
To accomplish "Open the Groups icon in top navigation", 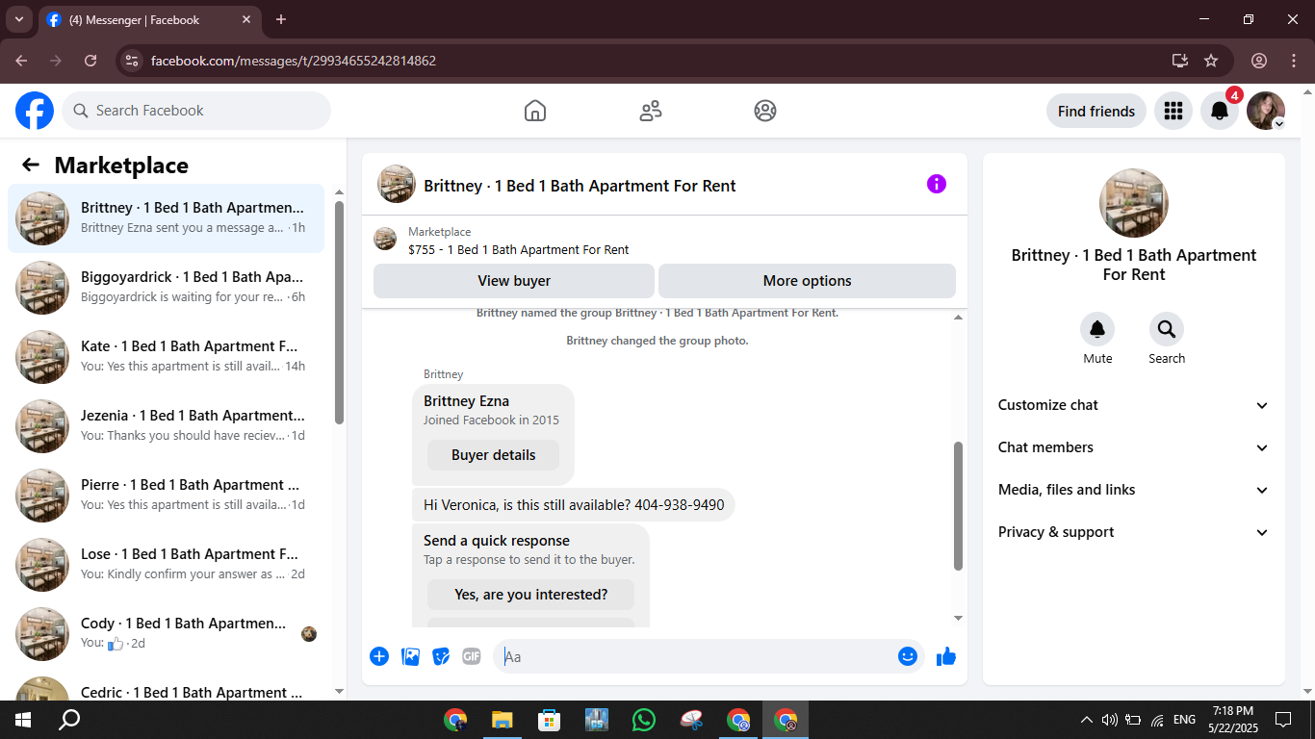I will pos(765,111).
